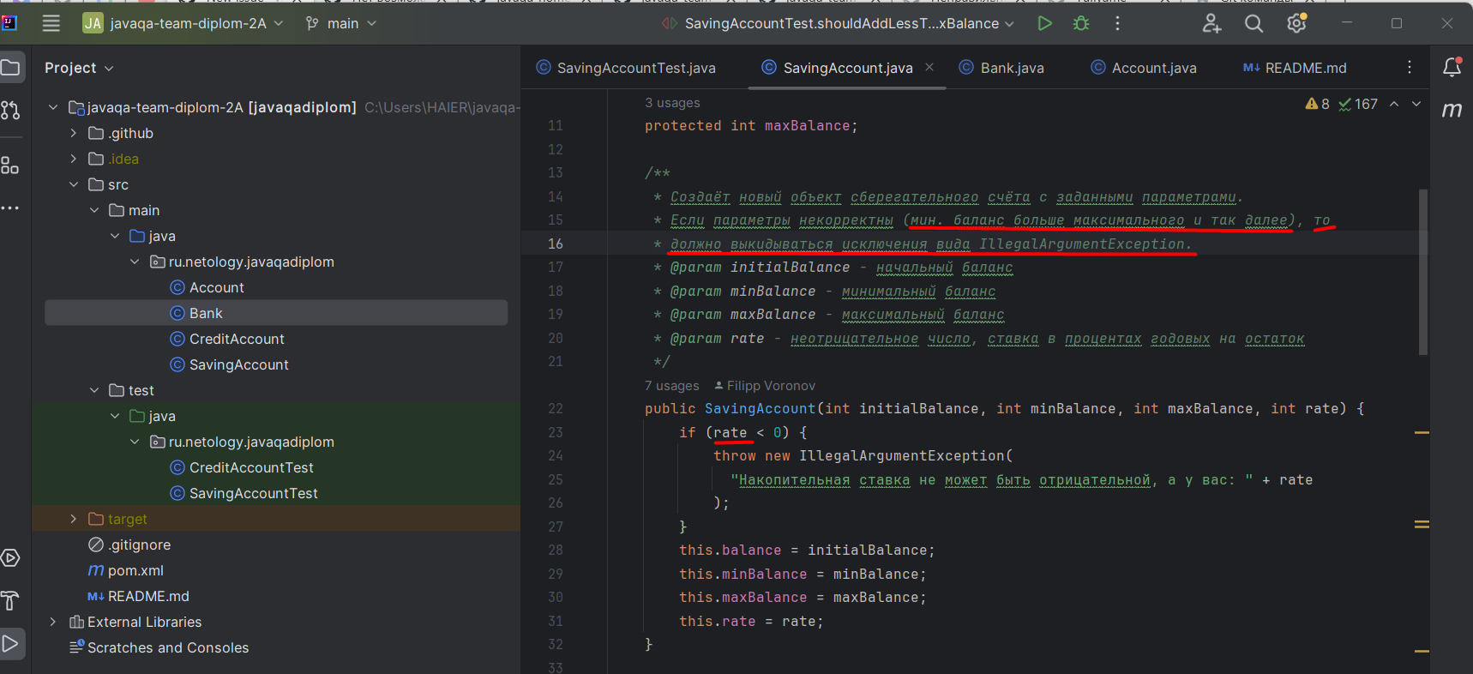
Task: Open Code With Me add-user icon
Action: coord(1211,23)
